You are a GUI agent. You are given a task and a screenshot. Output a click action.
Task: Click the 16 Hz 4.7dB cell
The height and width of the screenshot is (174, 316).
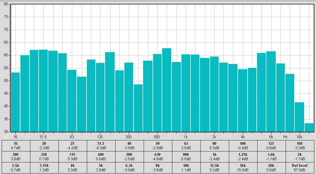click(16, 146)
